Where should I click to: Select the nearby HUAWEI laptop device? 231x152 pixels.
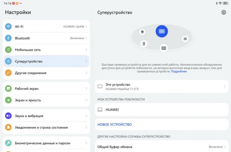point(162,110)
